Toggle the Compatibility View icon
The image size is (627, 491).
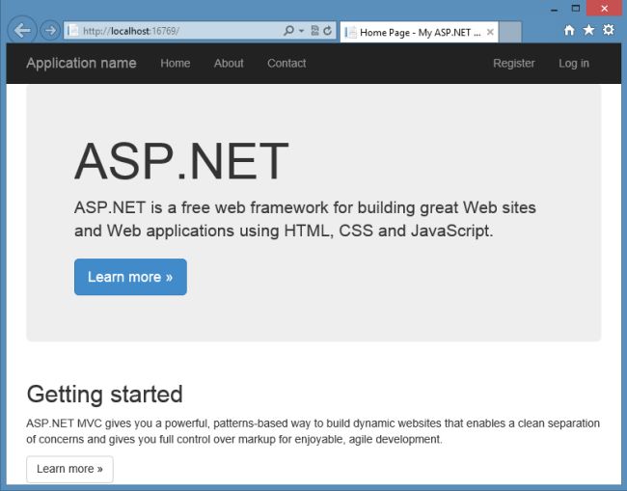click(314, 31)
